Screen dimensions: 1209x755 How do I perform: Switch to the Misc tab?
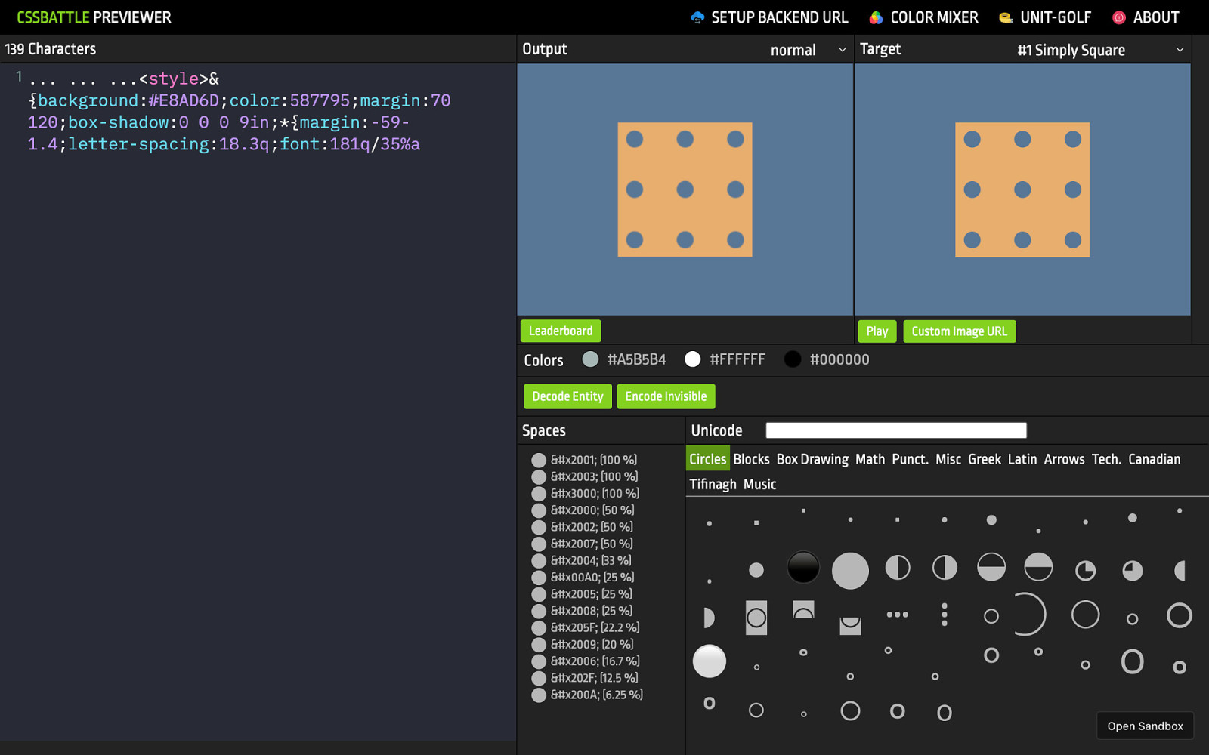[948, 459]
